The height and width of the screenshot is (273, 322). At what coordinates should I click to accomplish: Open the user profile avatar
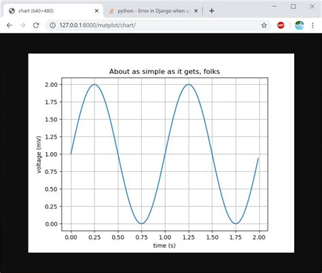click(299, 25)
